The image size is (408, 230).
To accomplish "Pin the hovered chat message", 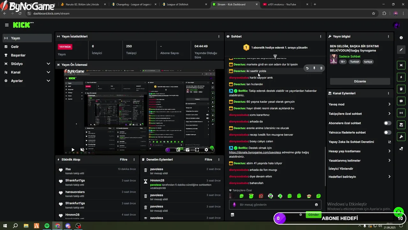I will pos(314,68).
